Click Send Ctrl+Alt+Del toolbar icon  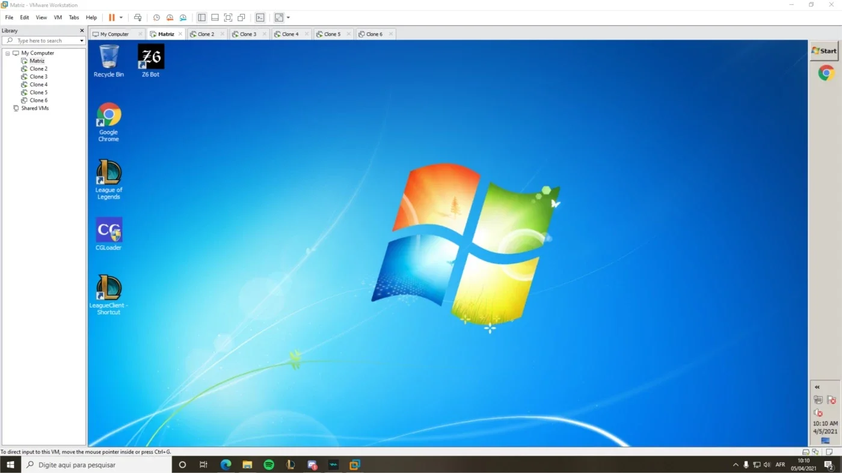(138, 17)
